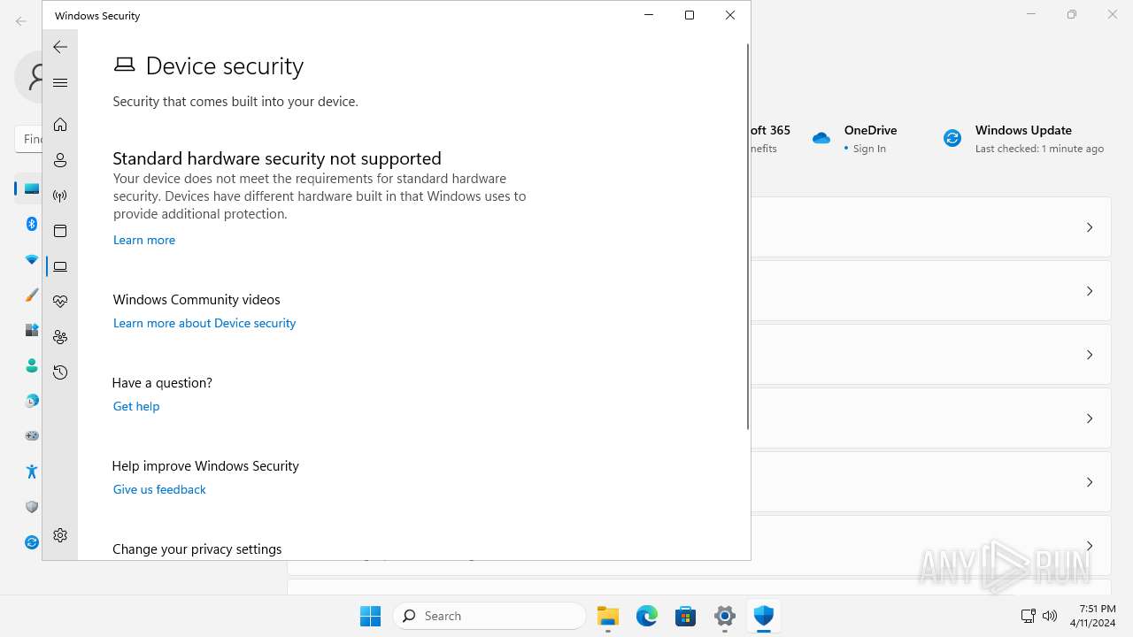1133x637 pixels.
Task: Expand the fourth Settings row chevron
Action: [x=1090, y=418]
